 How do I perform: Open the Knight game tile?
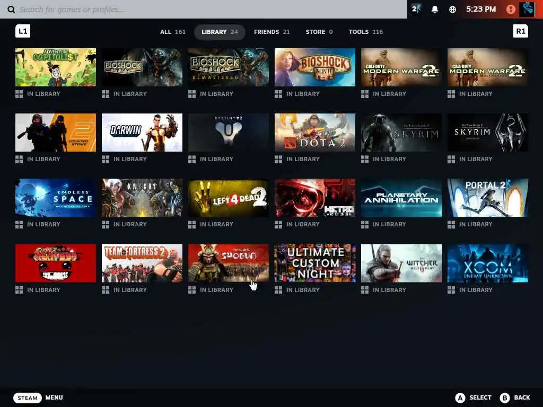pyautogui.click(x=142, y=198)
